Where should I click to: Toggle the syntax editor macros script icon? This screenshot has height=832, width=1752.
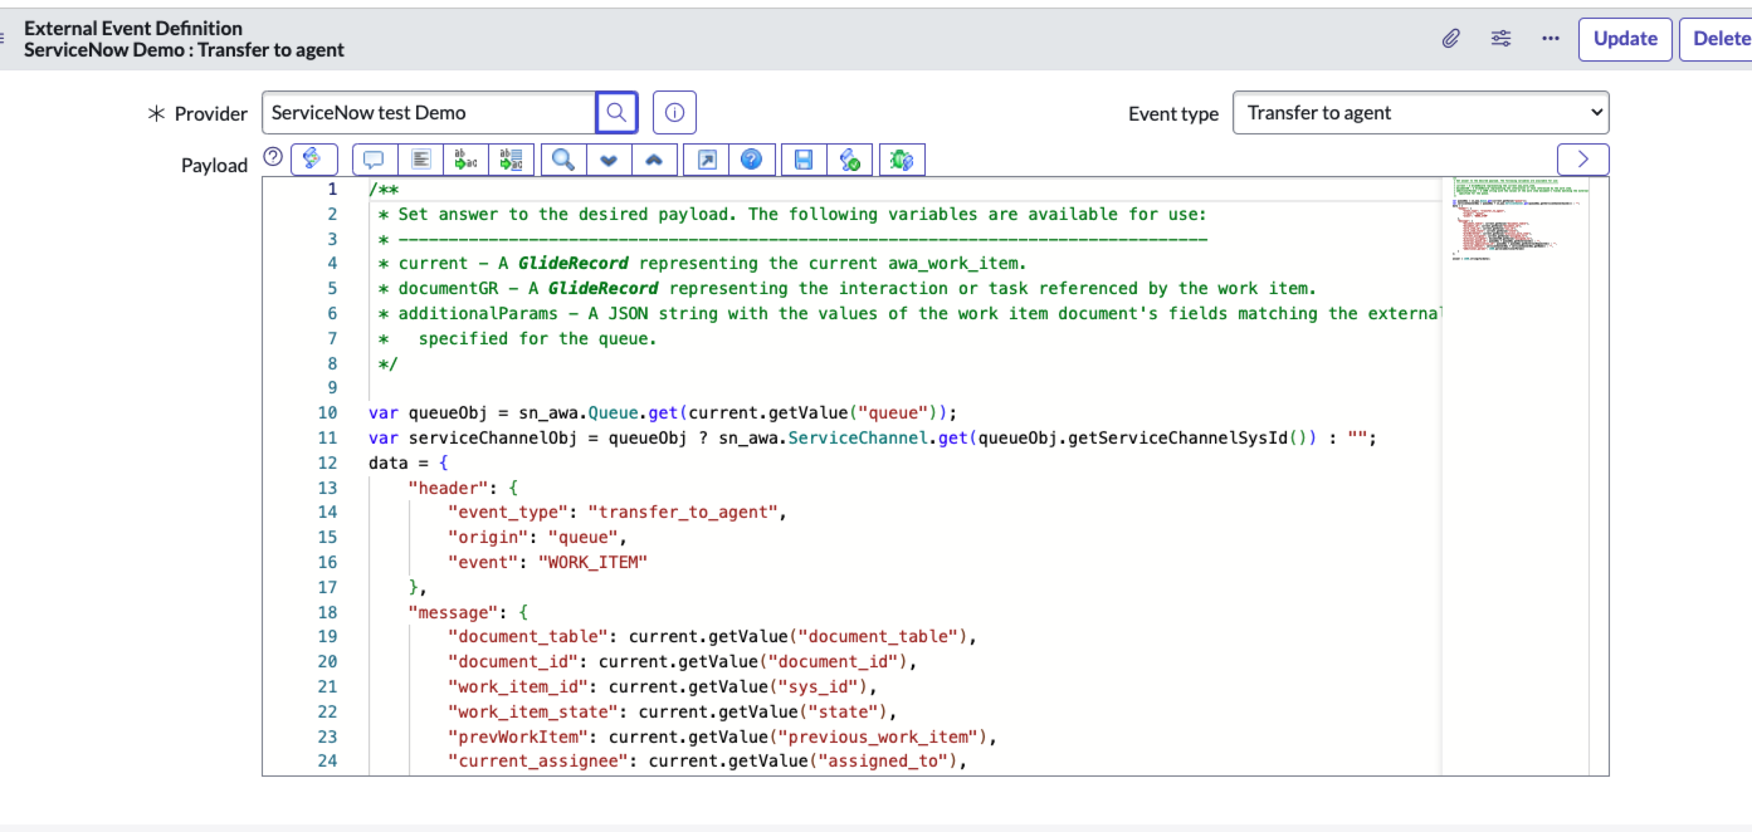tap(314, 160)
